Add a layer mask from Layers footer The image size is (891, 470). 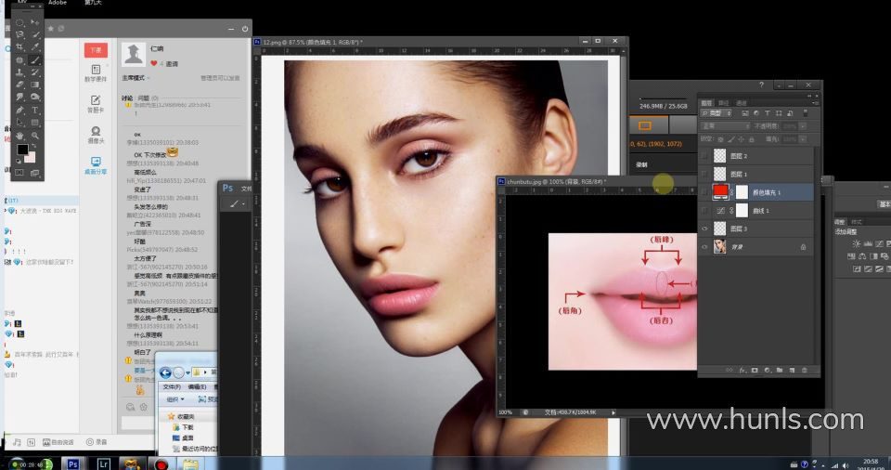click(x=755, y=370)
